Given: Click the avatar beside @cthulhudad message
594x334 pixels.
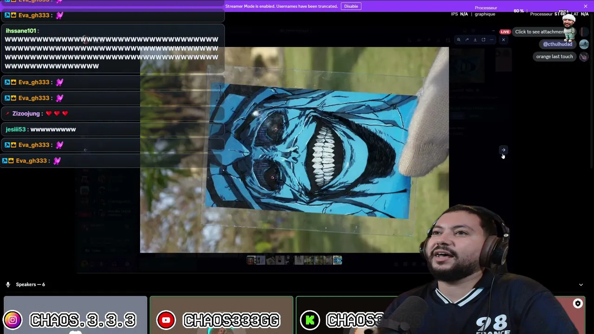Looking at the screenshot, I should (584, 44).
